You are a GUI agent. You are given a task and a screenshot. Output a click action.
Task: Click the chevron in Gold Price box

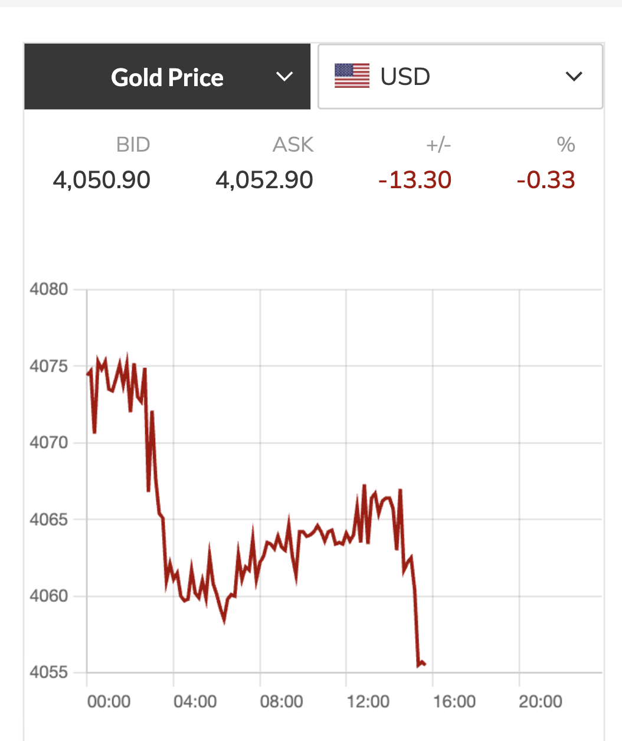[284, 77]
